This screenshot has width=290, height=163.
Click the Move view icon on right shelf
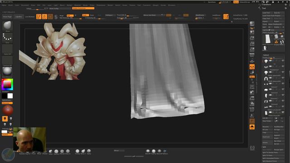(252, 92)
